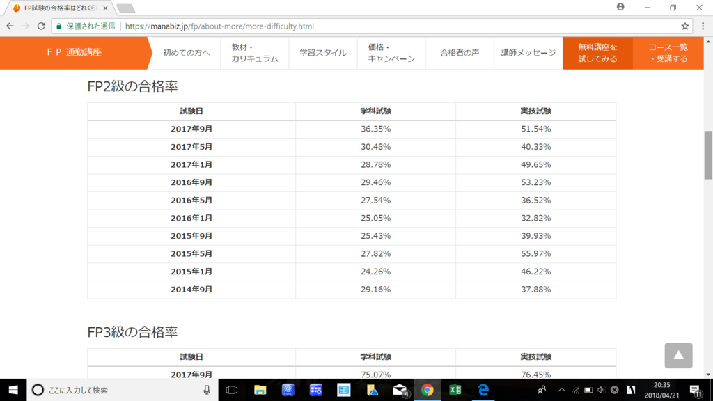The width and height of the screenshot is (713, 401).
Task: Open the Wi-Fi network tray icon
Action: pyautogui.click(x=576, y=390)
